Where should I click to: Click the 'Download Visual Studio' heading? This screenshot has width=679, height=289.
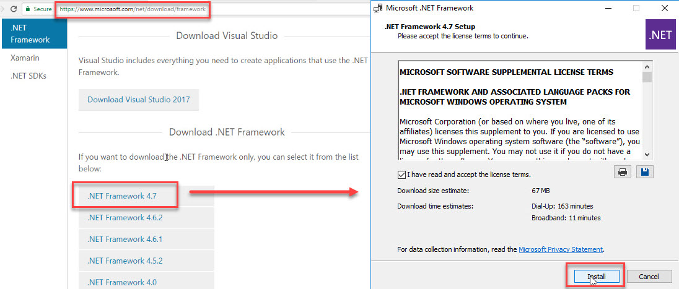point(227,36)
